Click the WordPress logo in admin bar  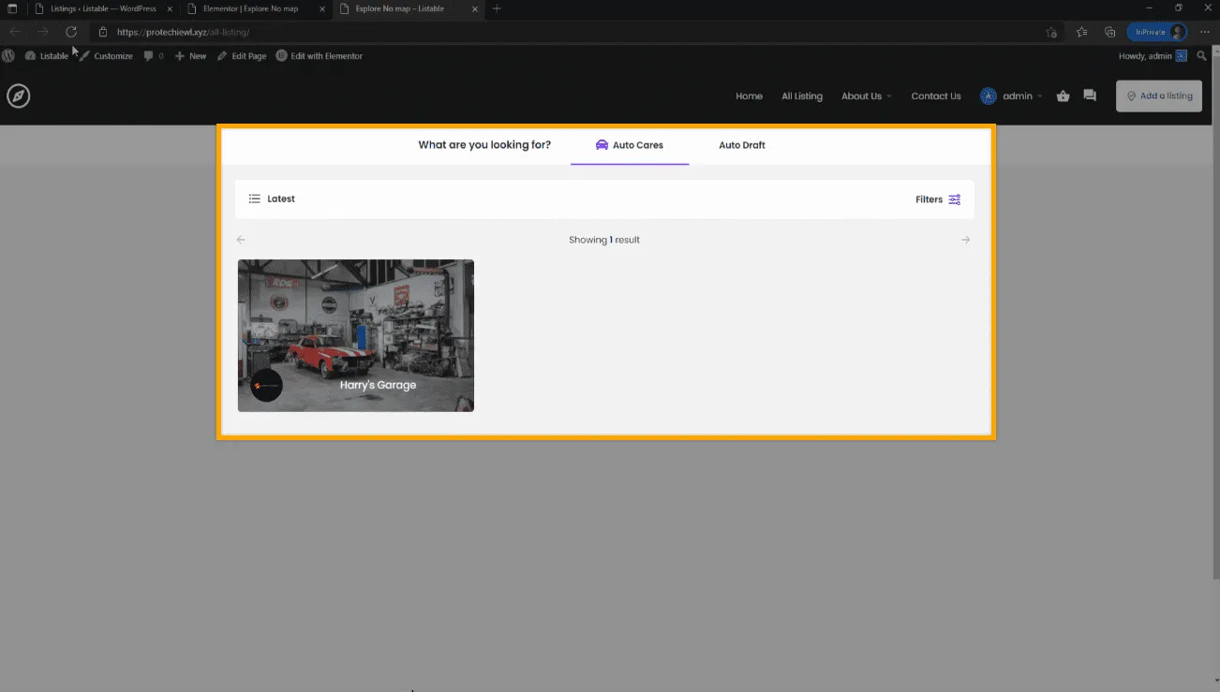(8, 56)
